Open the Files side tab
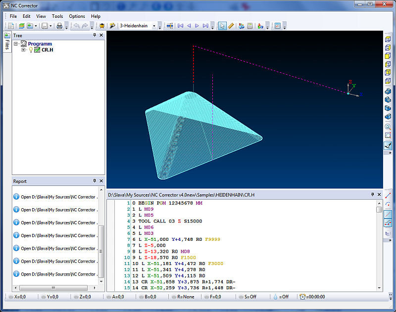The image size is (396, 312). pyautogui.click(x=7, y=44)
